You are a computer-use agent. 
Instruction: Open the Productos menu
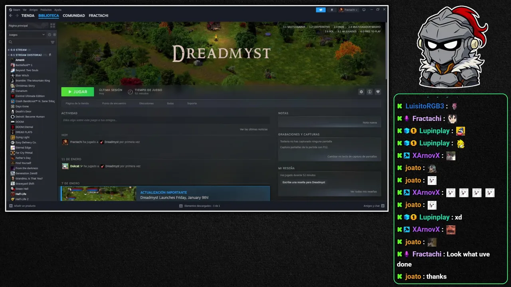(x=46, y=10)
